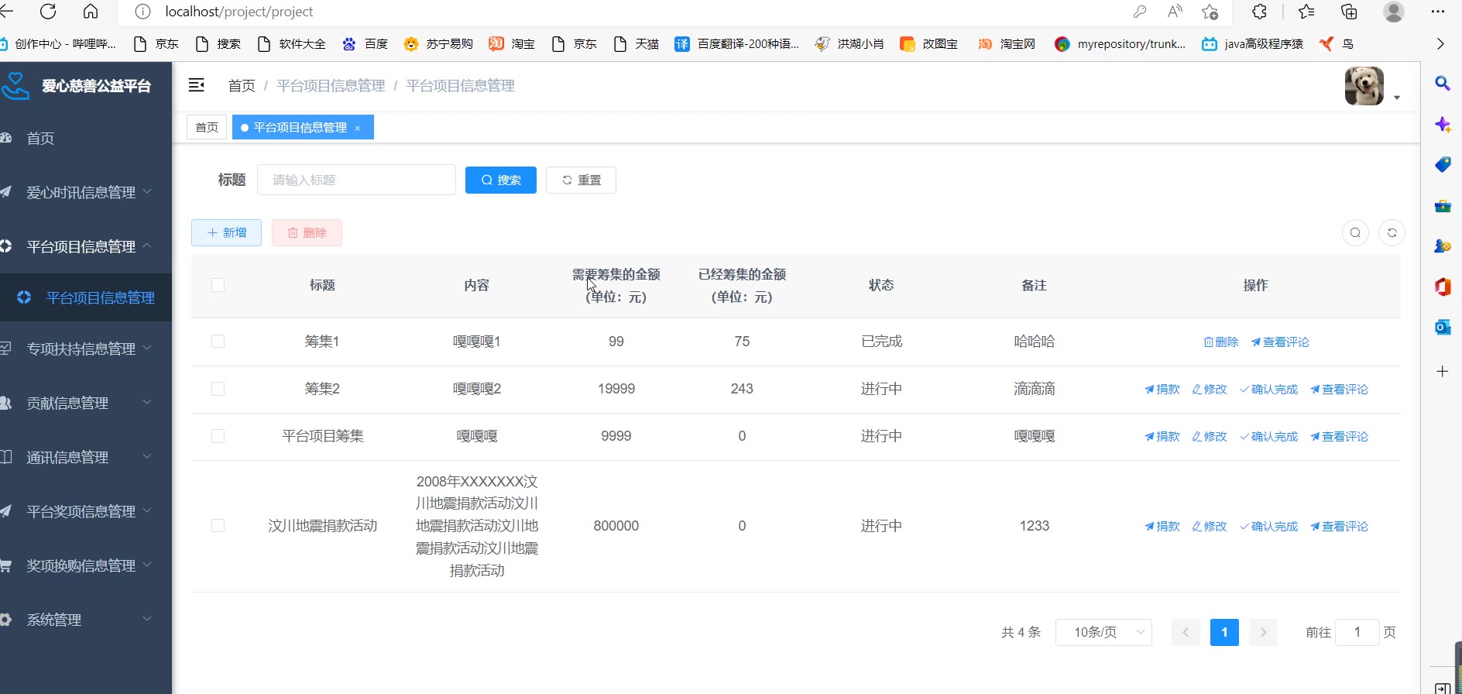1462x694 pixels.
Task: Refresh the browser page
Action: (48, 12)
